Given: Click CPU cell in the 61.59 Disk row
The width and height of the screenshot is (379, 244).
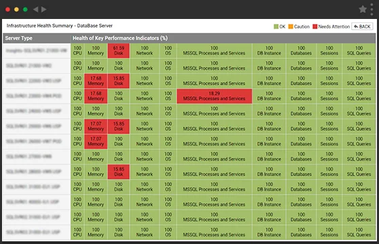Looking at the screenshot, I should [x=77, y=51].
